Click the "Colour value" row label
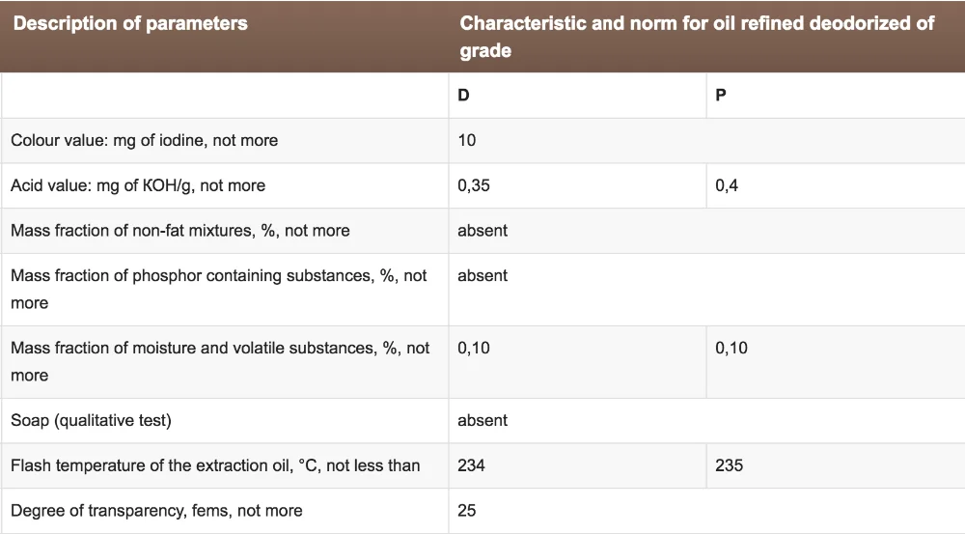Image resolution: width=965 pixels, height=534 pixels. [x=145, y=141]
